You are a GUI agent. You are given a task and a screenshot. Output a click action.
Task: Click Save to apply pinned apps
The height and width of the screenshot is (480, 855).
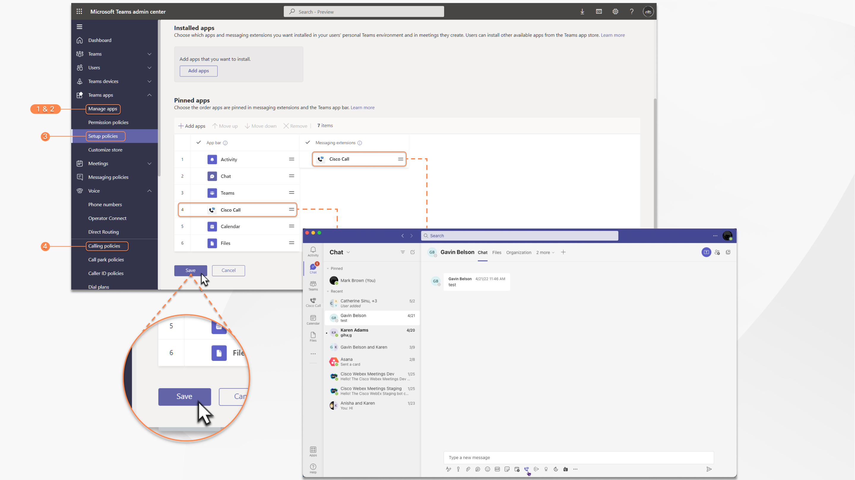191,270
